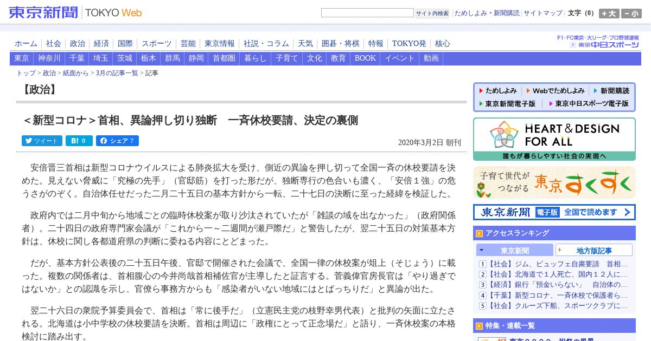Open 囲碁・将棋 menu item
651x341 pixels.
[341, 43]
